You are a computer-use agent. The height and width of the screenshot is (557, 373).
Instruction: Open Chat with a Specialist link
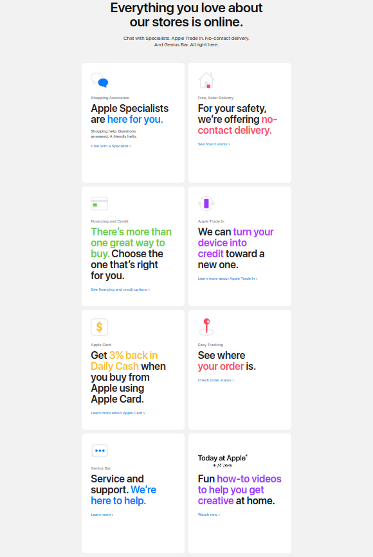111,146
